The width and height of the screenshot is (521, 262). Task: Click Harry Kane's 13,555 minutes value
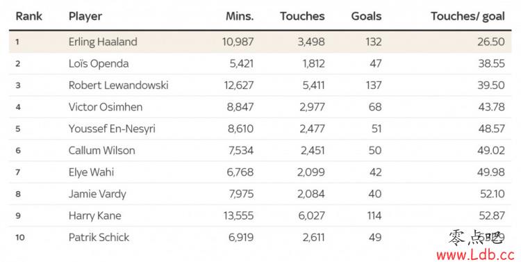[x=238, y=215]
